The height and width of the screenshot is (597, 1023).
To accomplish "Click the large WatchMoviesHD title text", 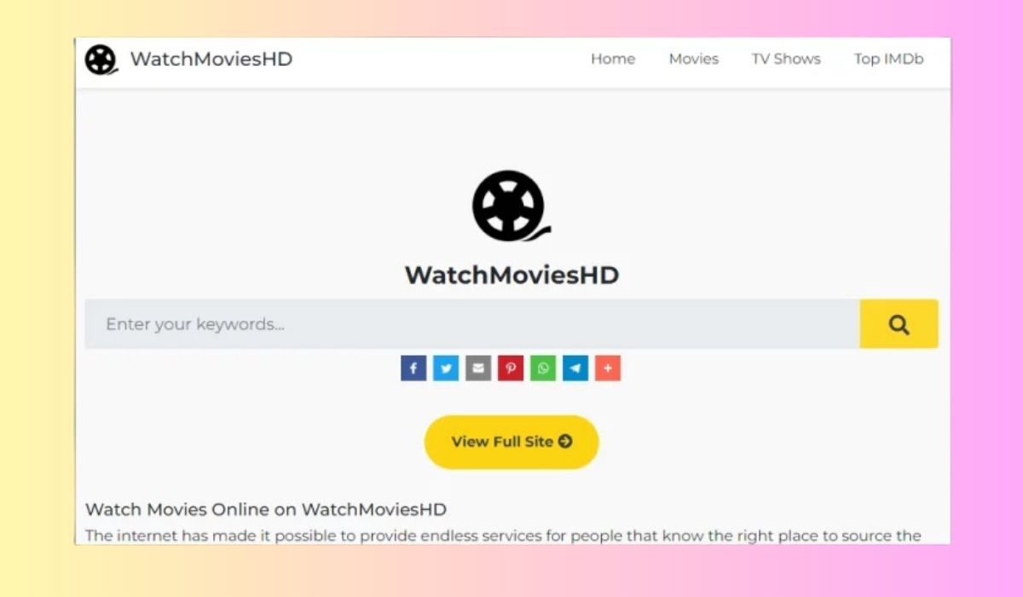I will 511,275.
